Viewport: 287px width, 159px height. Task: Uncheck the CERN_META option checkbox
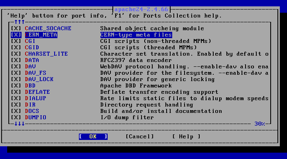[x=16, y=35]
